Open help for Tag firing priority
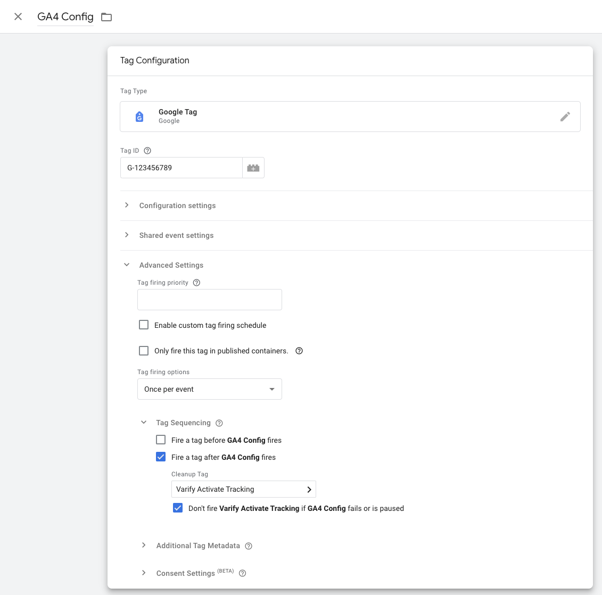 pos(196,283)
